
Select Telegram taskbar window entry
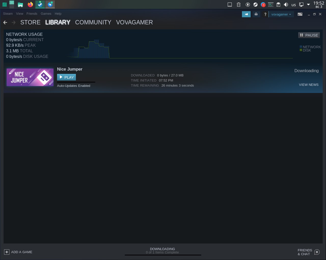point(50,4)
